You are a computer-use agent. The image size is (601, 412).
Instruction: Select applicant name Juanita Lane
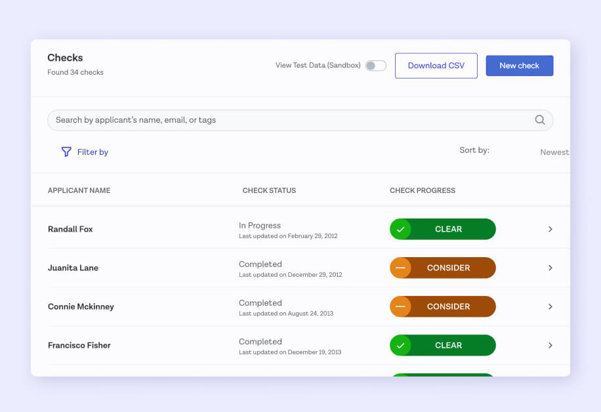pyautogui.click(x=73, y=268)
